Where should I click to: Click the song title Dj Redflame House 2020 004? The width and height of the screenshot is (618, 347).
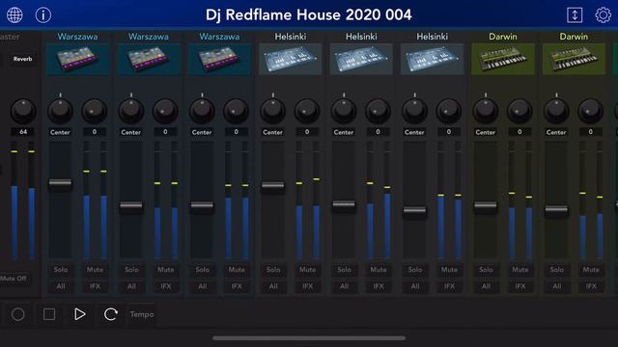(309, 15)
